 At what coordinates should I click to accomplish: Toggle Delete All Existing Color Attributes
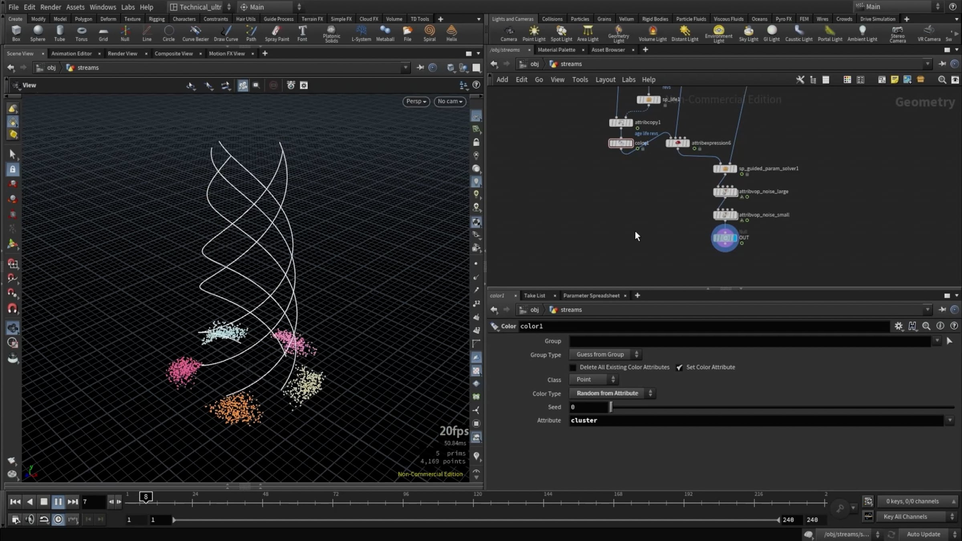click(573, 367)
